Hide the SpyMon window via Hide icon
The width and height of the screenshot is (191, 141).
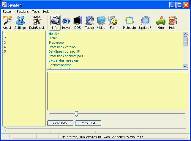tap(160, 23)
